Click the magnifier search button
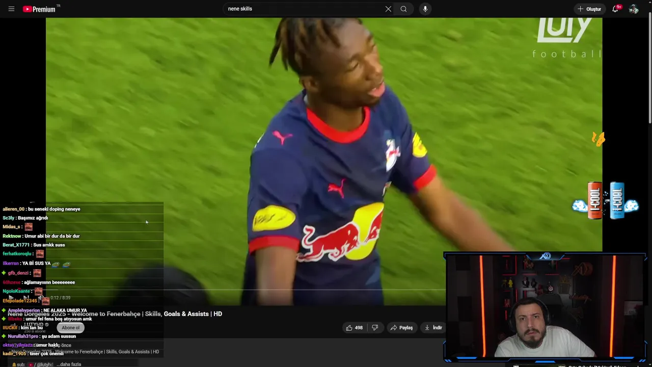The image size is (652, 367). [x=403, y=9]
